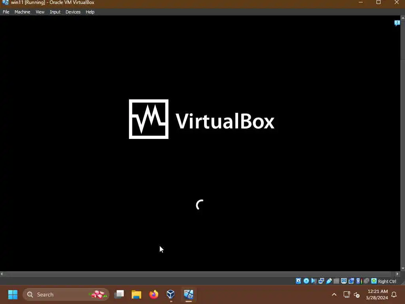The height and width of the screenshot is (304, 405).
Task: Open the notification center speech-bubble icon in VM window
Action: coord(397,23)
